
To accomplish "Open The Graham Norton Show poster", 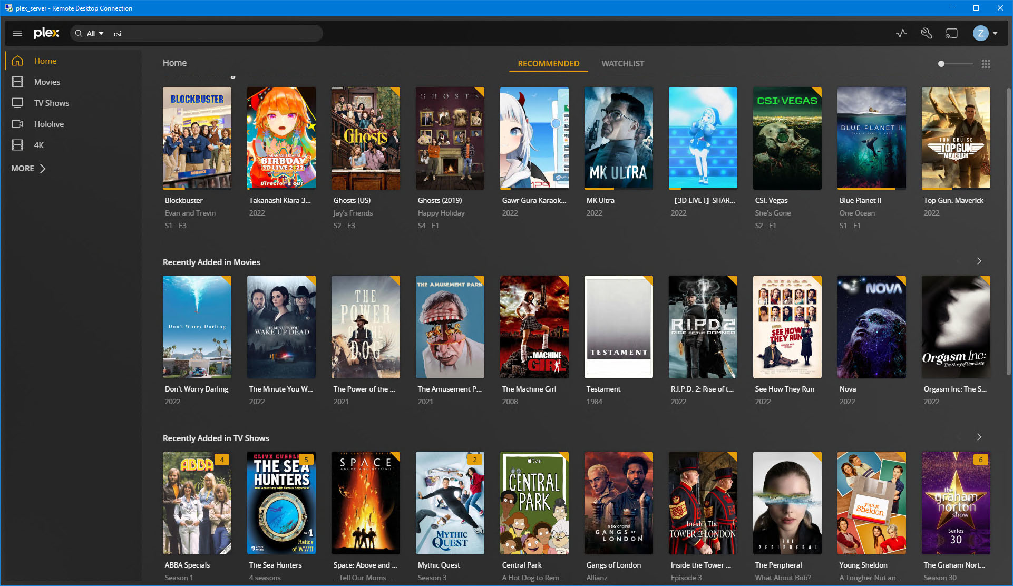I will click(956, 503).
